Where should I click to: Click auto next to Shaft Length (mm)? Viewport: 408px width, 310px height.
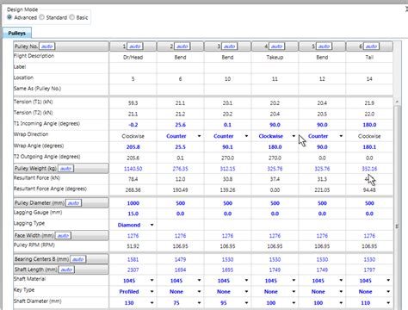coord(66,270)
